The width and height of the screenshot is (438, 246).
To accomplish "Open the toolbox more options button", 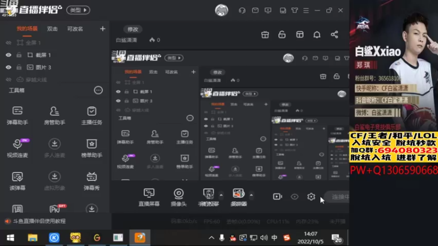I will pyautogui.click(x=99, y=90).
